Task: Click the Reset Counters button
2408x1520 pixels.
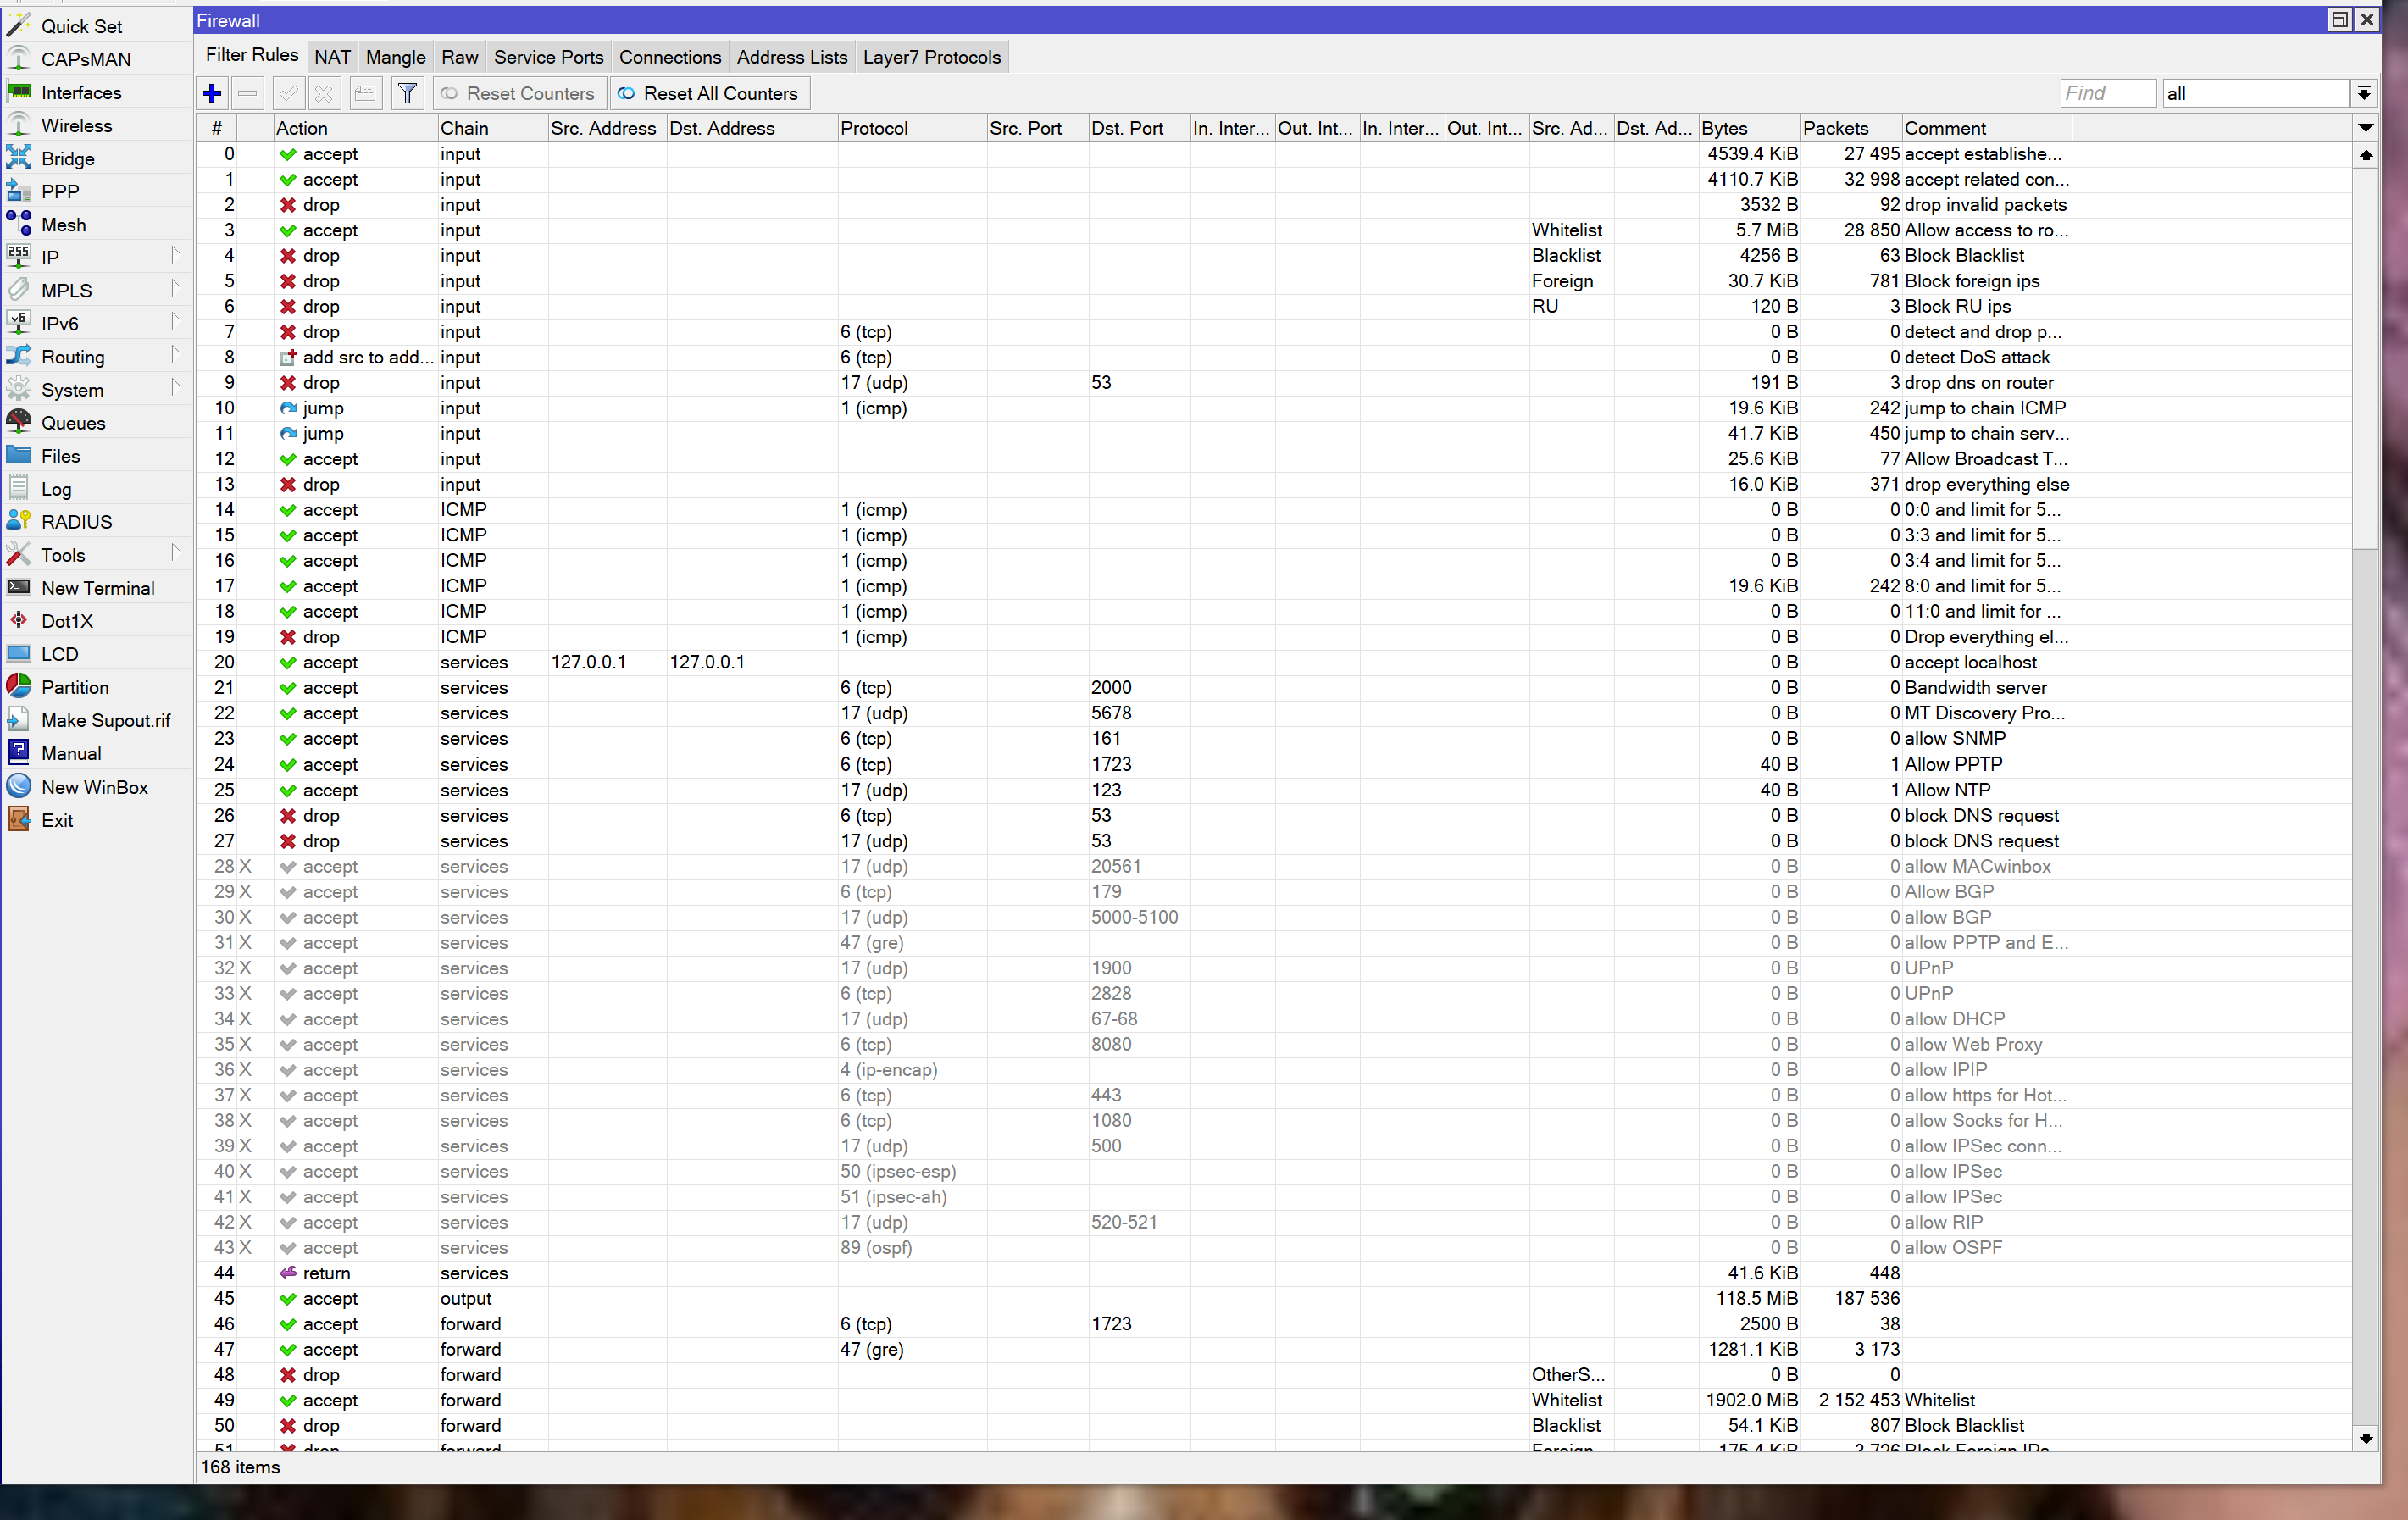Action: 520,93
